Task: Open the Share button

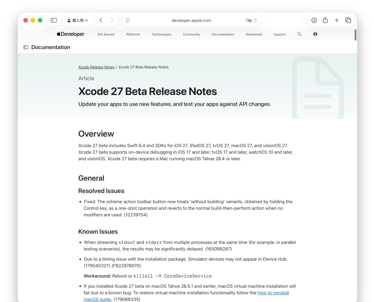Action: (x=325, y=20)
